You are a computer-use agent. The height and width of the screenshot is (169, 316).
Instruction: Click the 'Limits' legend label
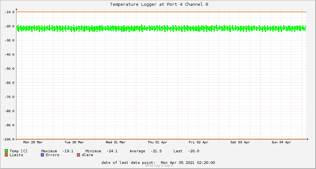click(16, 155)
